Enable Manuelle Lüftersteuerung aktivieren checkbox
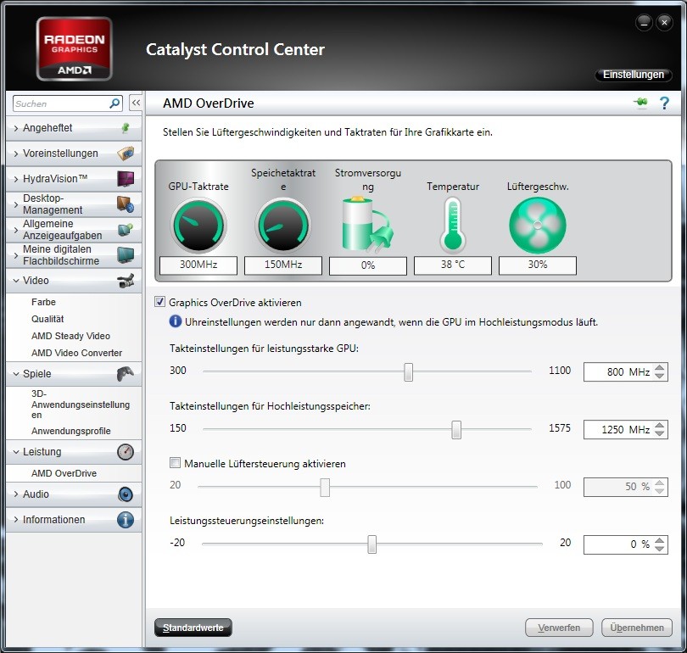This screenshot has width=687, height=653. (x=175, y=462)
